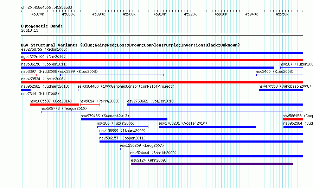Click the 'nsv469534 (Locke2006)' label

[43, 79]
